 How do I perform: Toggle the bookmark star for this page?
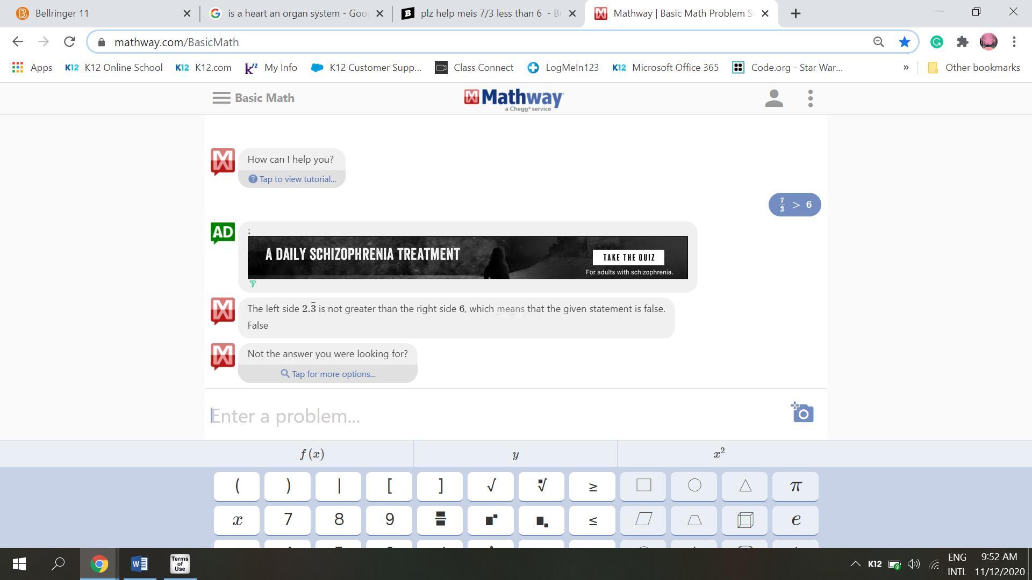[x=905, y=42]
